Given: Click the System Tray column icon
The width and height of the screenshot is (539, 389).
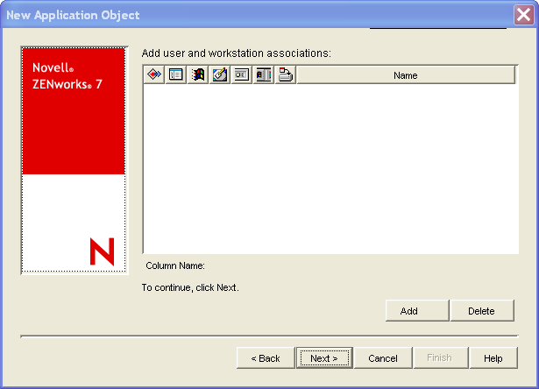Looking at the screenshot, I should click(242, 74).
